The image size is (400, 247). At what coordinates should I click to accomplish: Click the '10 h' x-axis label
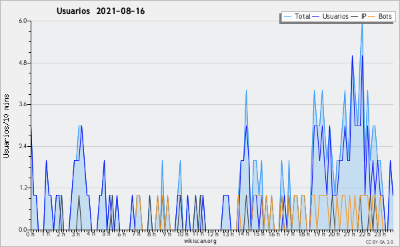click(183, 234)
